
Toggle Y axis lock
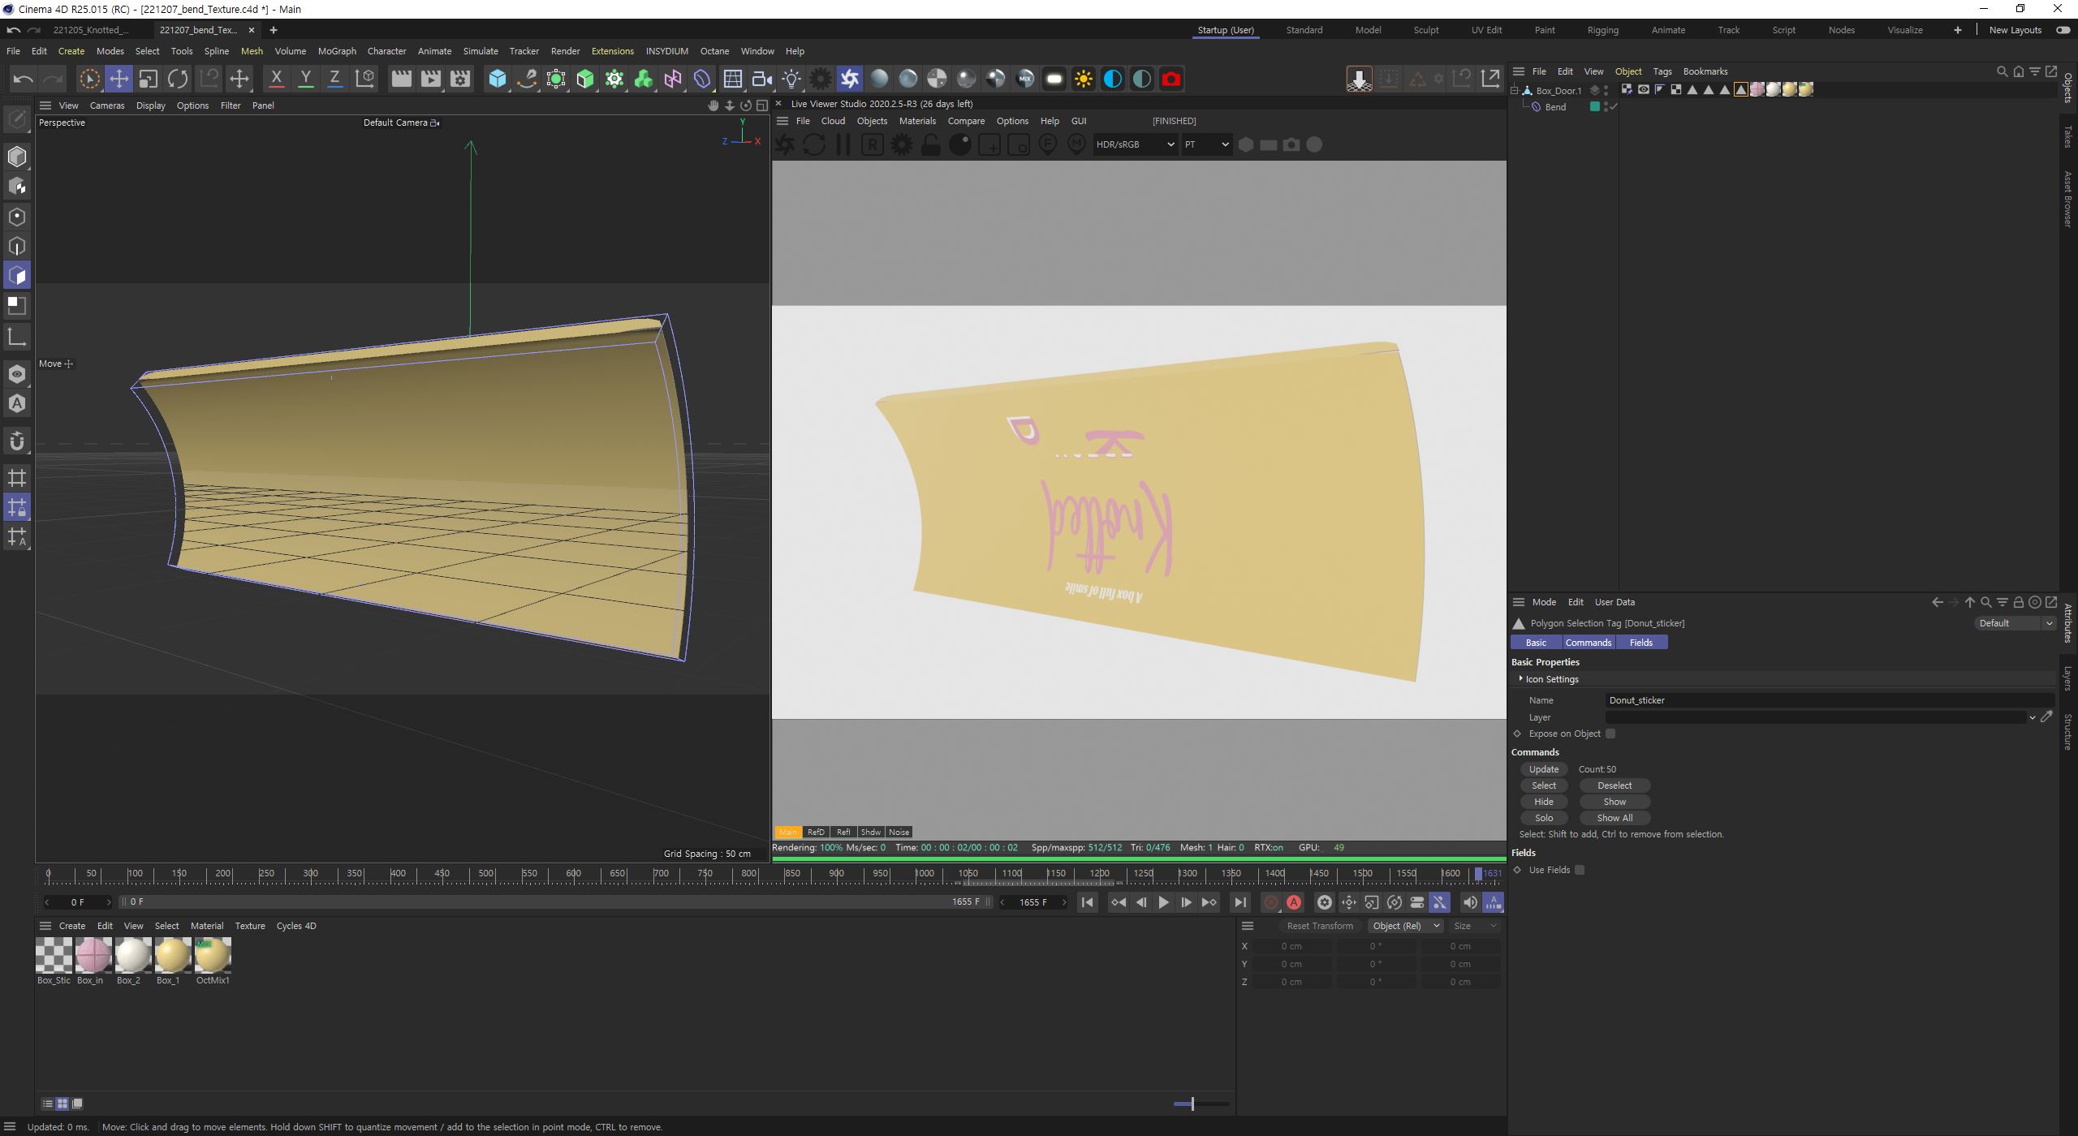[x=306, y=79]
